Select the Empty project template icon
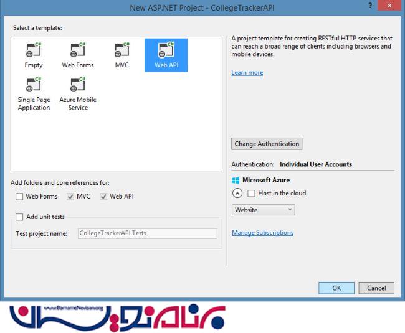 (x=34, y=50)
